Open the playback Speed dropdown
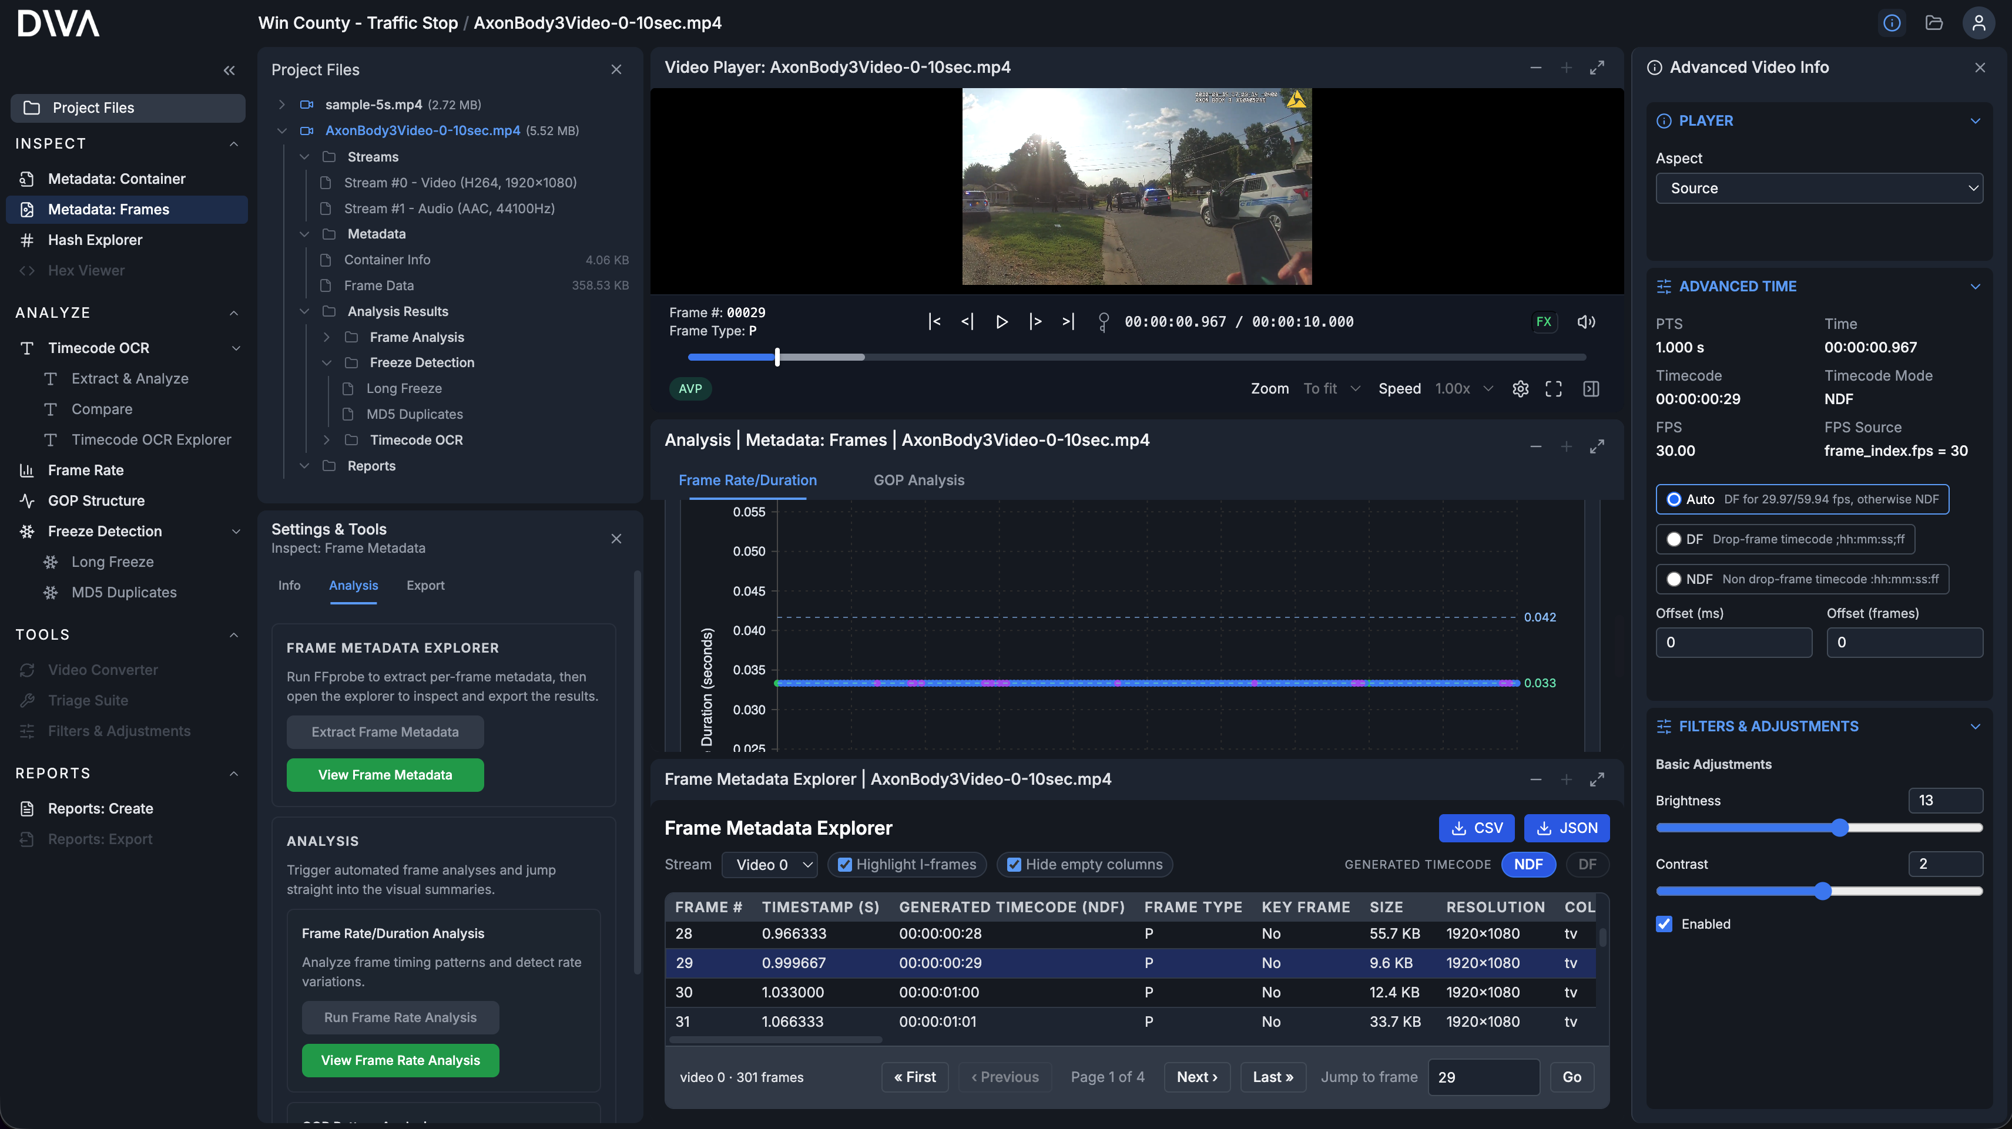The height and width of the screenshot is (1129, 2012). (1462, 388)
